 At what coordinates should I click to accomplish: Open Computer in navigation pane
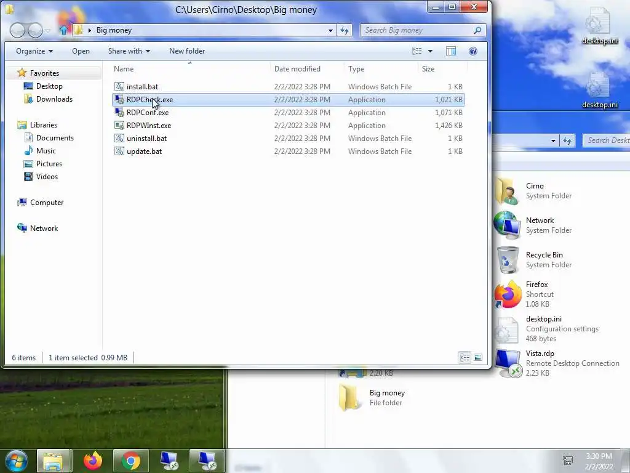point(47,202)
